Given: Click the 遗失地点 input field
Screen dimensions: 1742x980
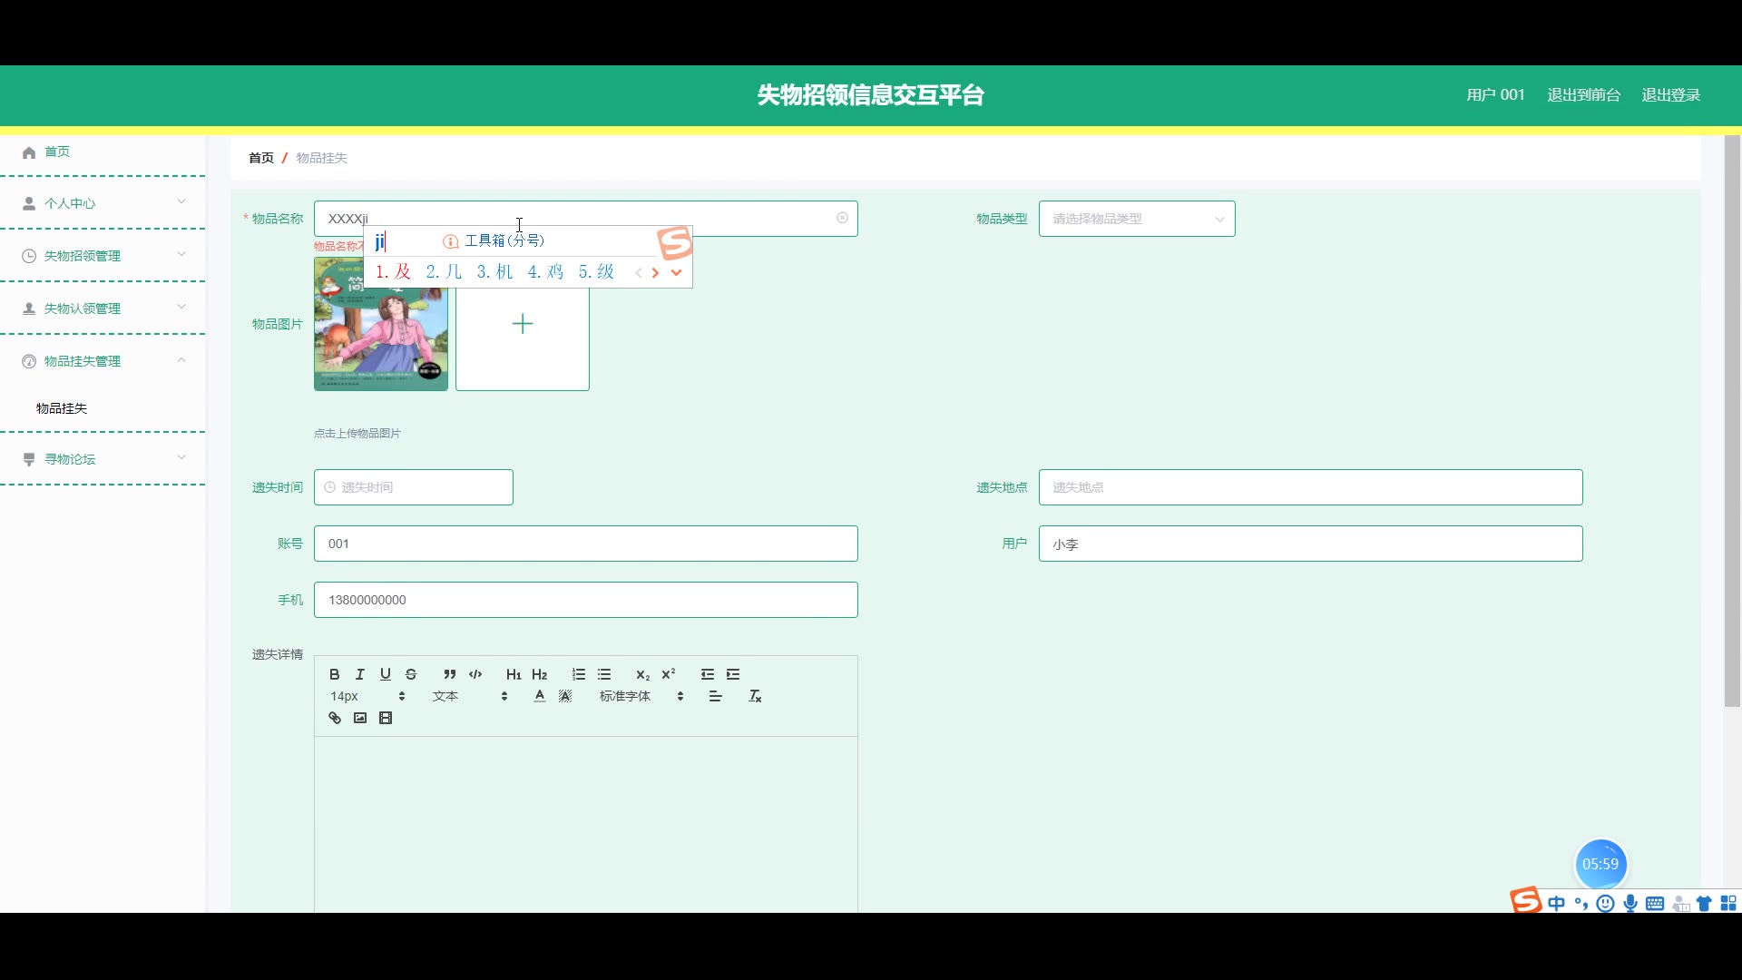Looking at the screenshot, I should (x=1310, y=487).
